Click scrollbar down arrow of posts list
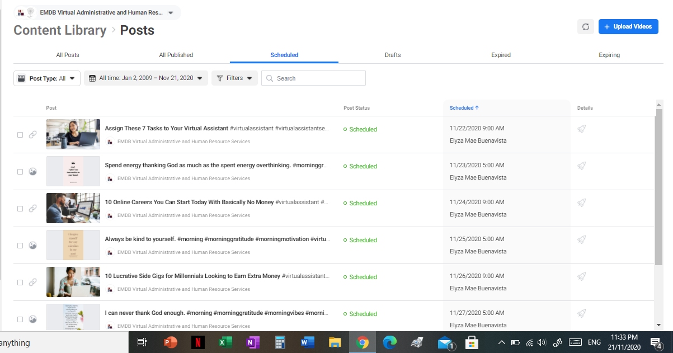 point(658,325)
